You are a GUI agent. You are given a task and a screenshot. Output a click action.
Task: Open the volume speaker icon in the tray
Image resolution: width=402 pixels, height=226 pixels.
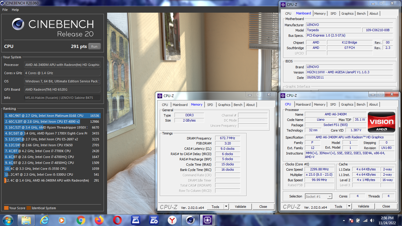pyautogui.click(x=372, y=220)
